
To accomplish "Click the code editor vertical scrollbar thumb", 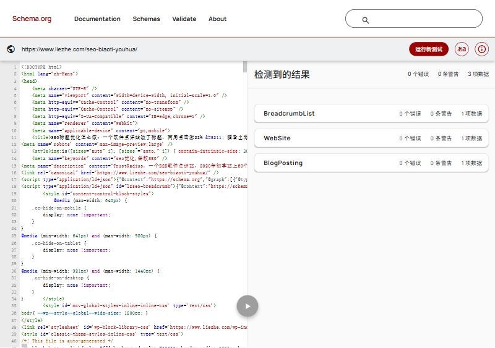I will (245, 67).
